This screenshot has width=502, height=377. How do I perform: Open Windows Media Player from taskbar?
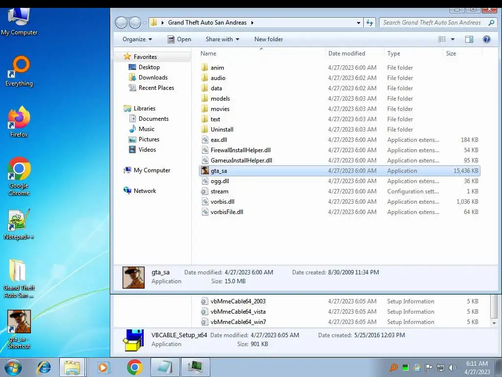[103, 367]
